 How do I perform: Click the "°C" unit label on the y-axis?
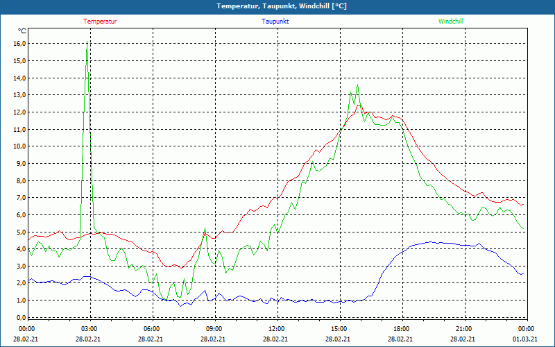22,31
